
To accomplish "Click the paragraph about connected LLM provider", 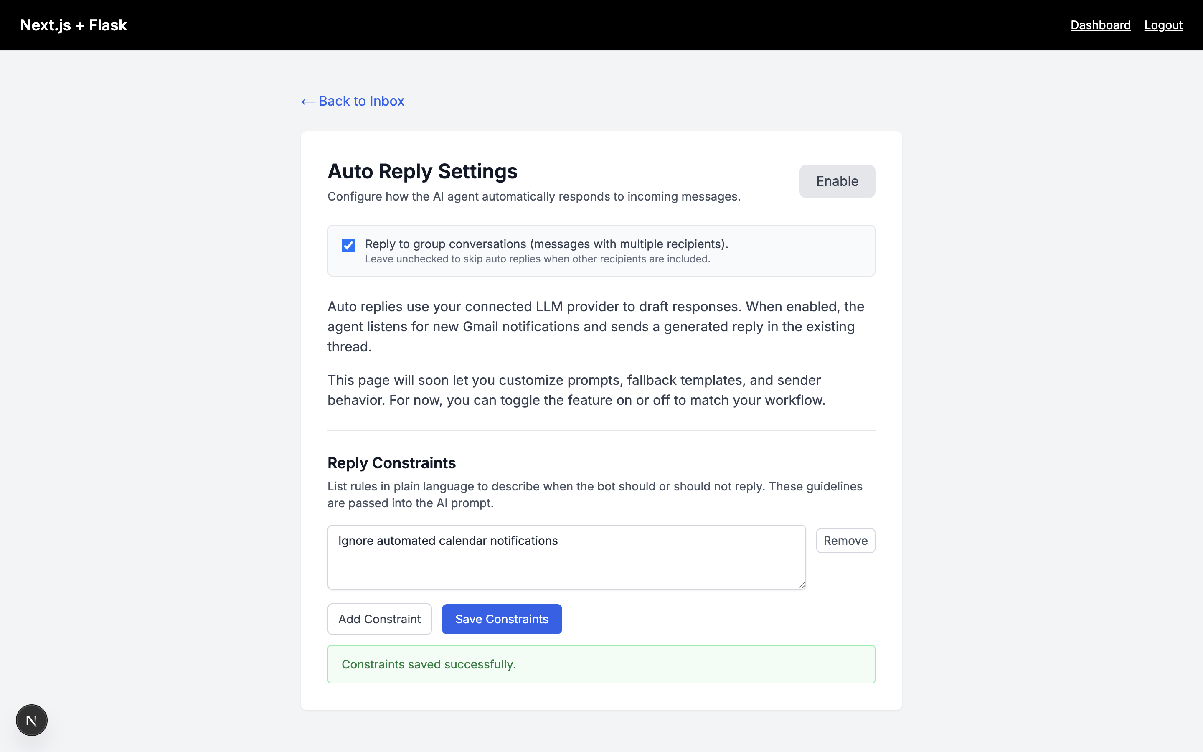I will [596, 326].
